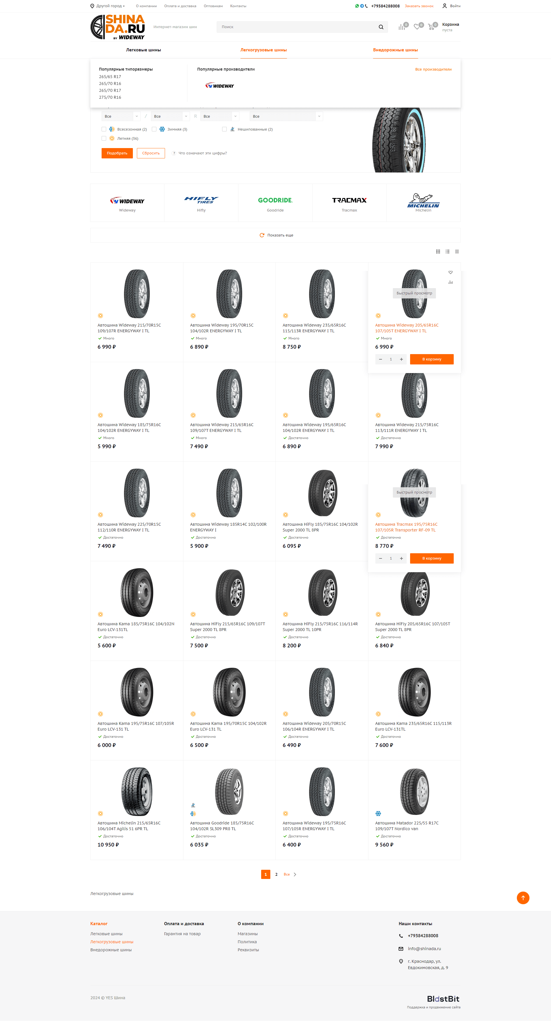Switch to grid tile view

[438, 252]
